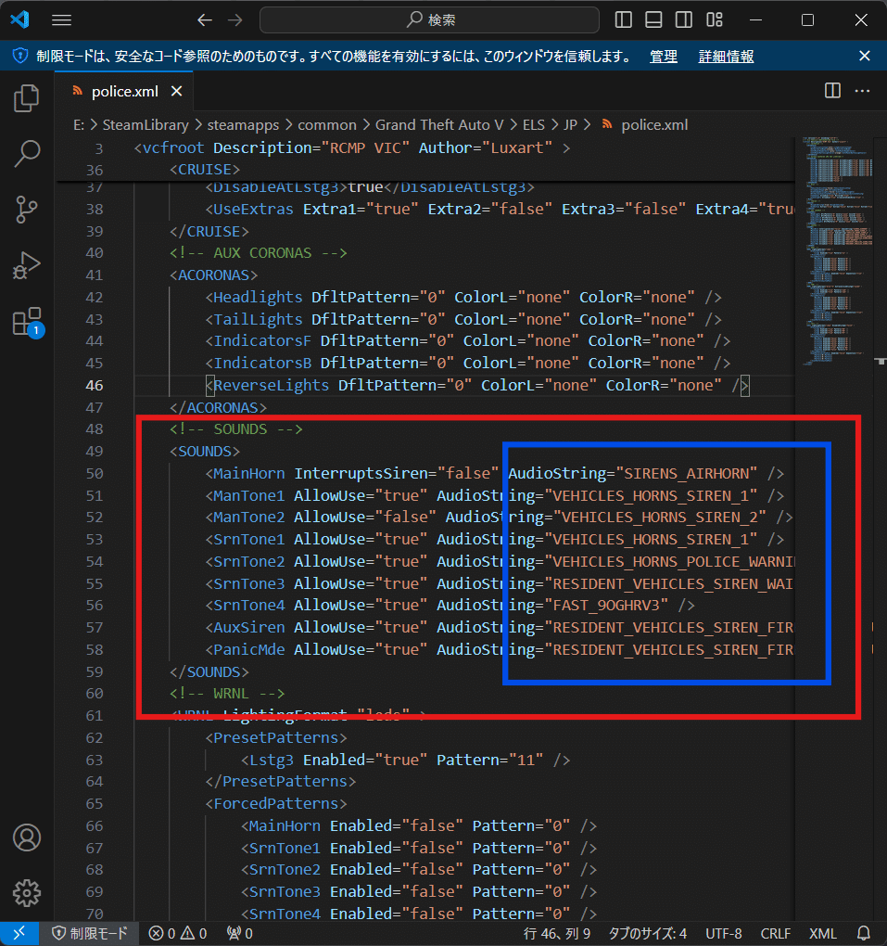Toggle the primary side bar layout icon
This screenshot has height=946, width=887.
point(624,19)
